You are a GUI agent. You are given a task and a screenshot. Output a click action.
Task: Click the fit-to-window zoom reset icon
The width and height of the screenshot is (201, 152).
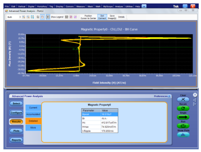[x=32, y=17]
